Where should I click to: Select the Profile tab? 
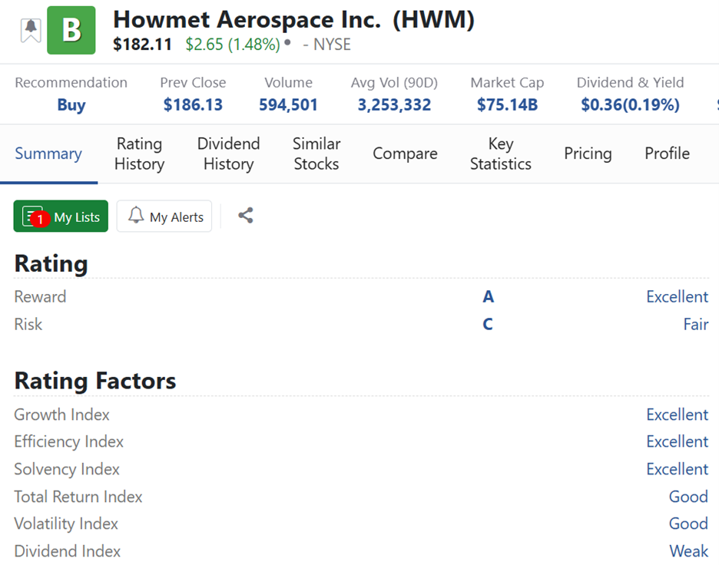[x=668, y=154]
